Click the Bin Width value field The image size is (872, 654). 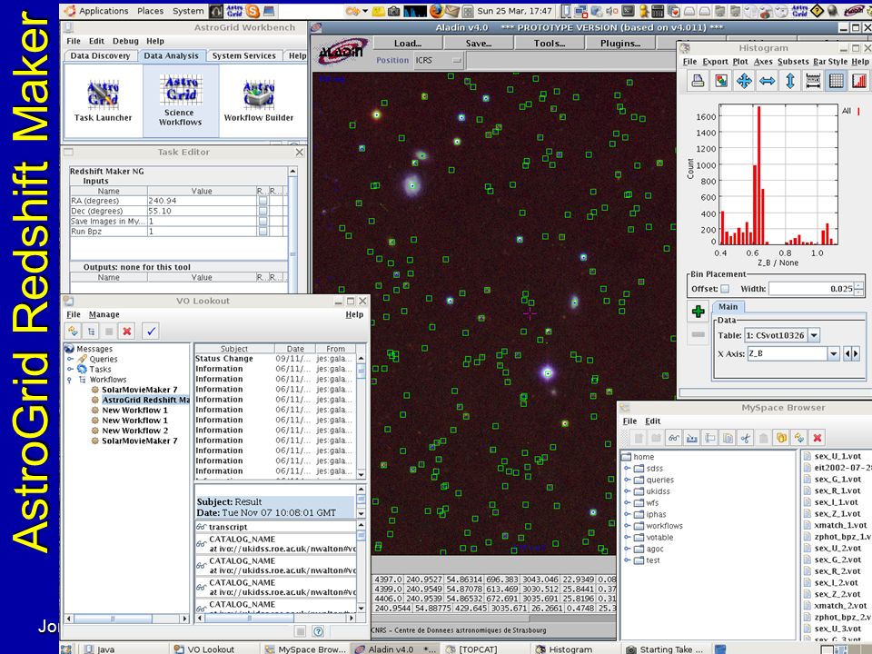pos(811,289)
